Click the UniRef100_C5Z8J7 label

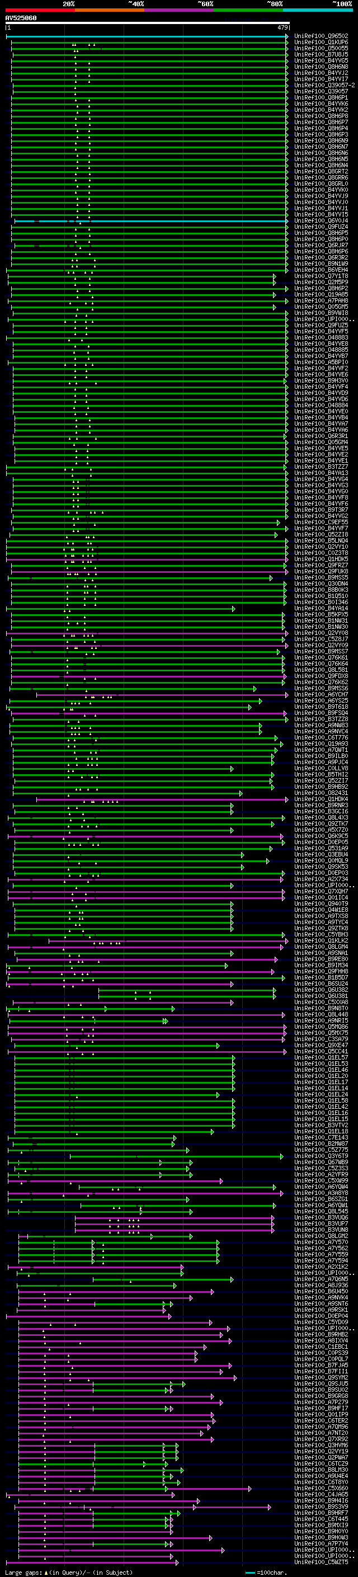click(x=321, y=639)
